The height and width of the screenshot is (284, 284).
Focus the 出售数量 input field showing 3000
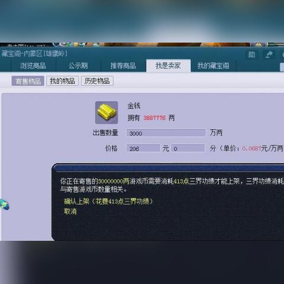coord(166,133)
